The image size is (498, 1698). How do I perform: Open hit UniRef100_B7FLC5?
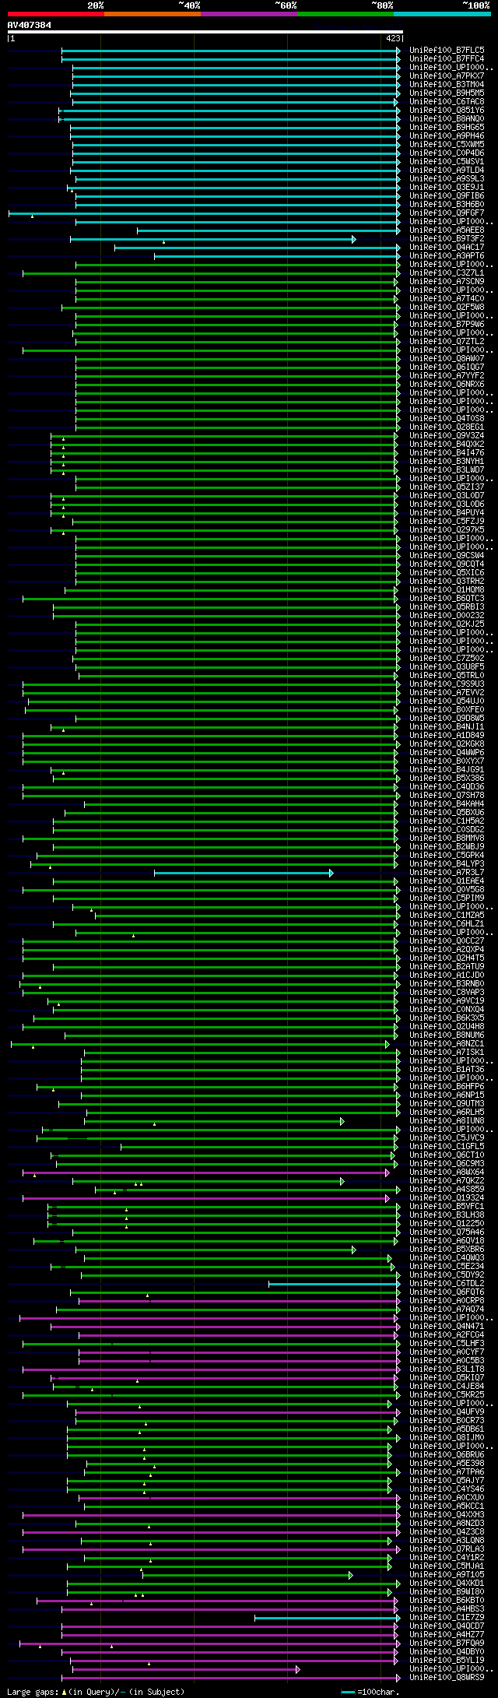(x=447, y=51)
